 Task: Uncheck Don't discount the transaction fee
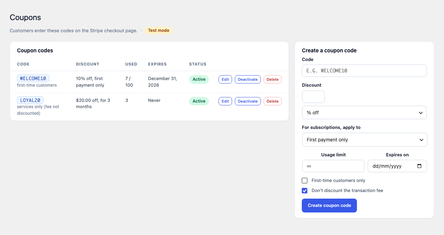point(305,191)
